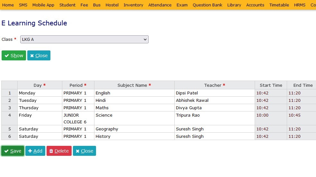Open the Question Bank menu
The width and height of the screenshot is (316, 177).
pos(207,5)
